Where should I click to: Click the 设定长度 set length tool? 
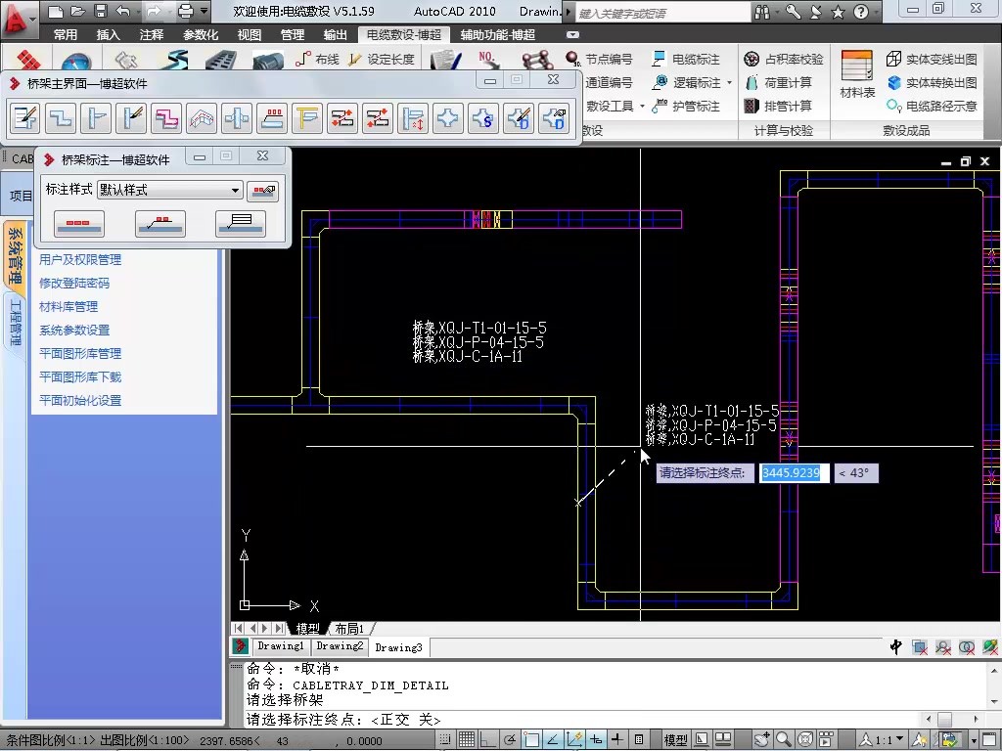tap(382, 60)
